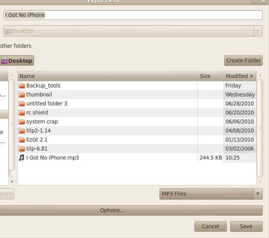Select the Backup_tools folder icon
Image resolution: width=269 pixels, height=238 pixels.
tap(22, 85)
